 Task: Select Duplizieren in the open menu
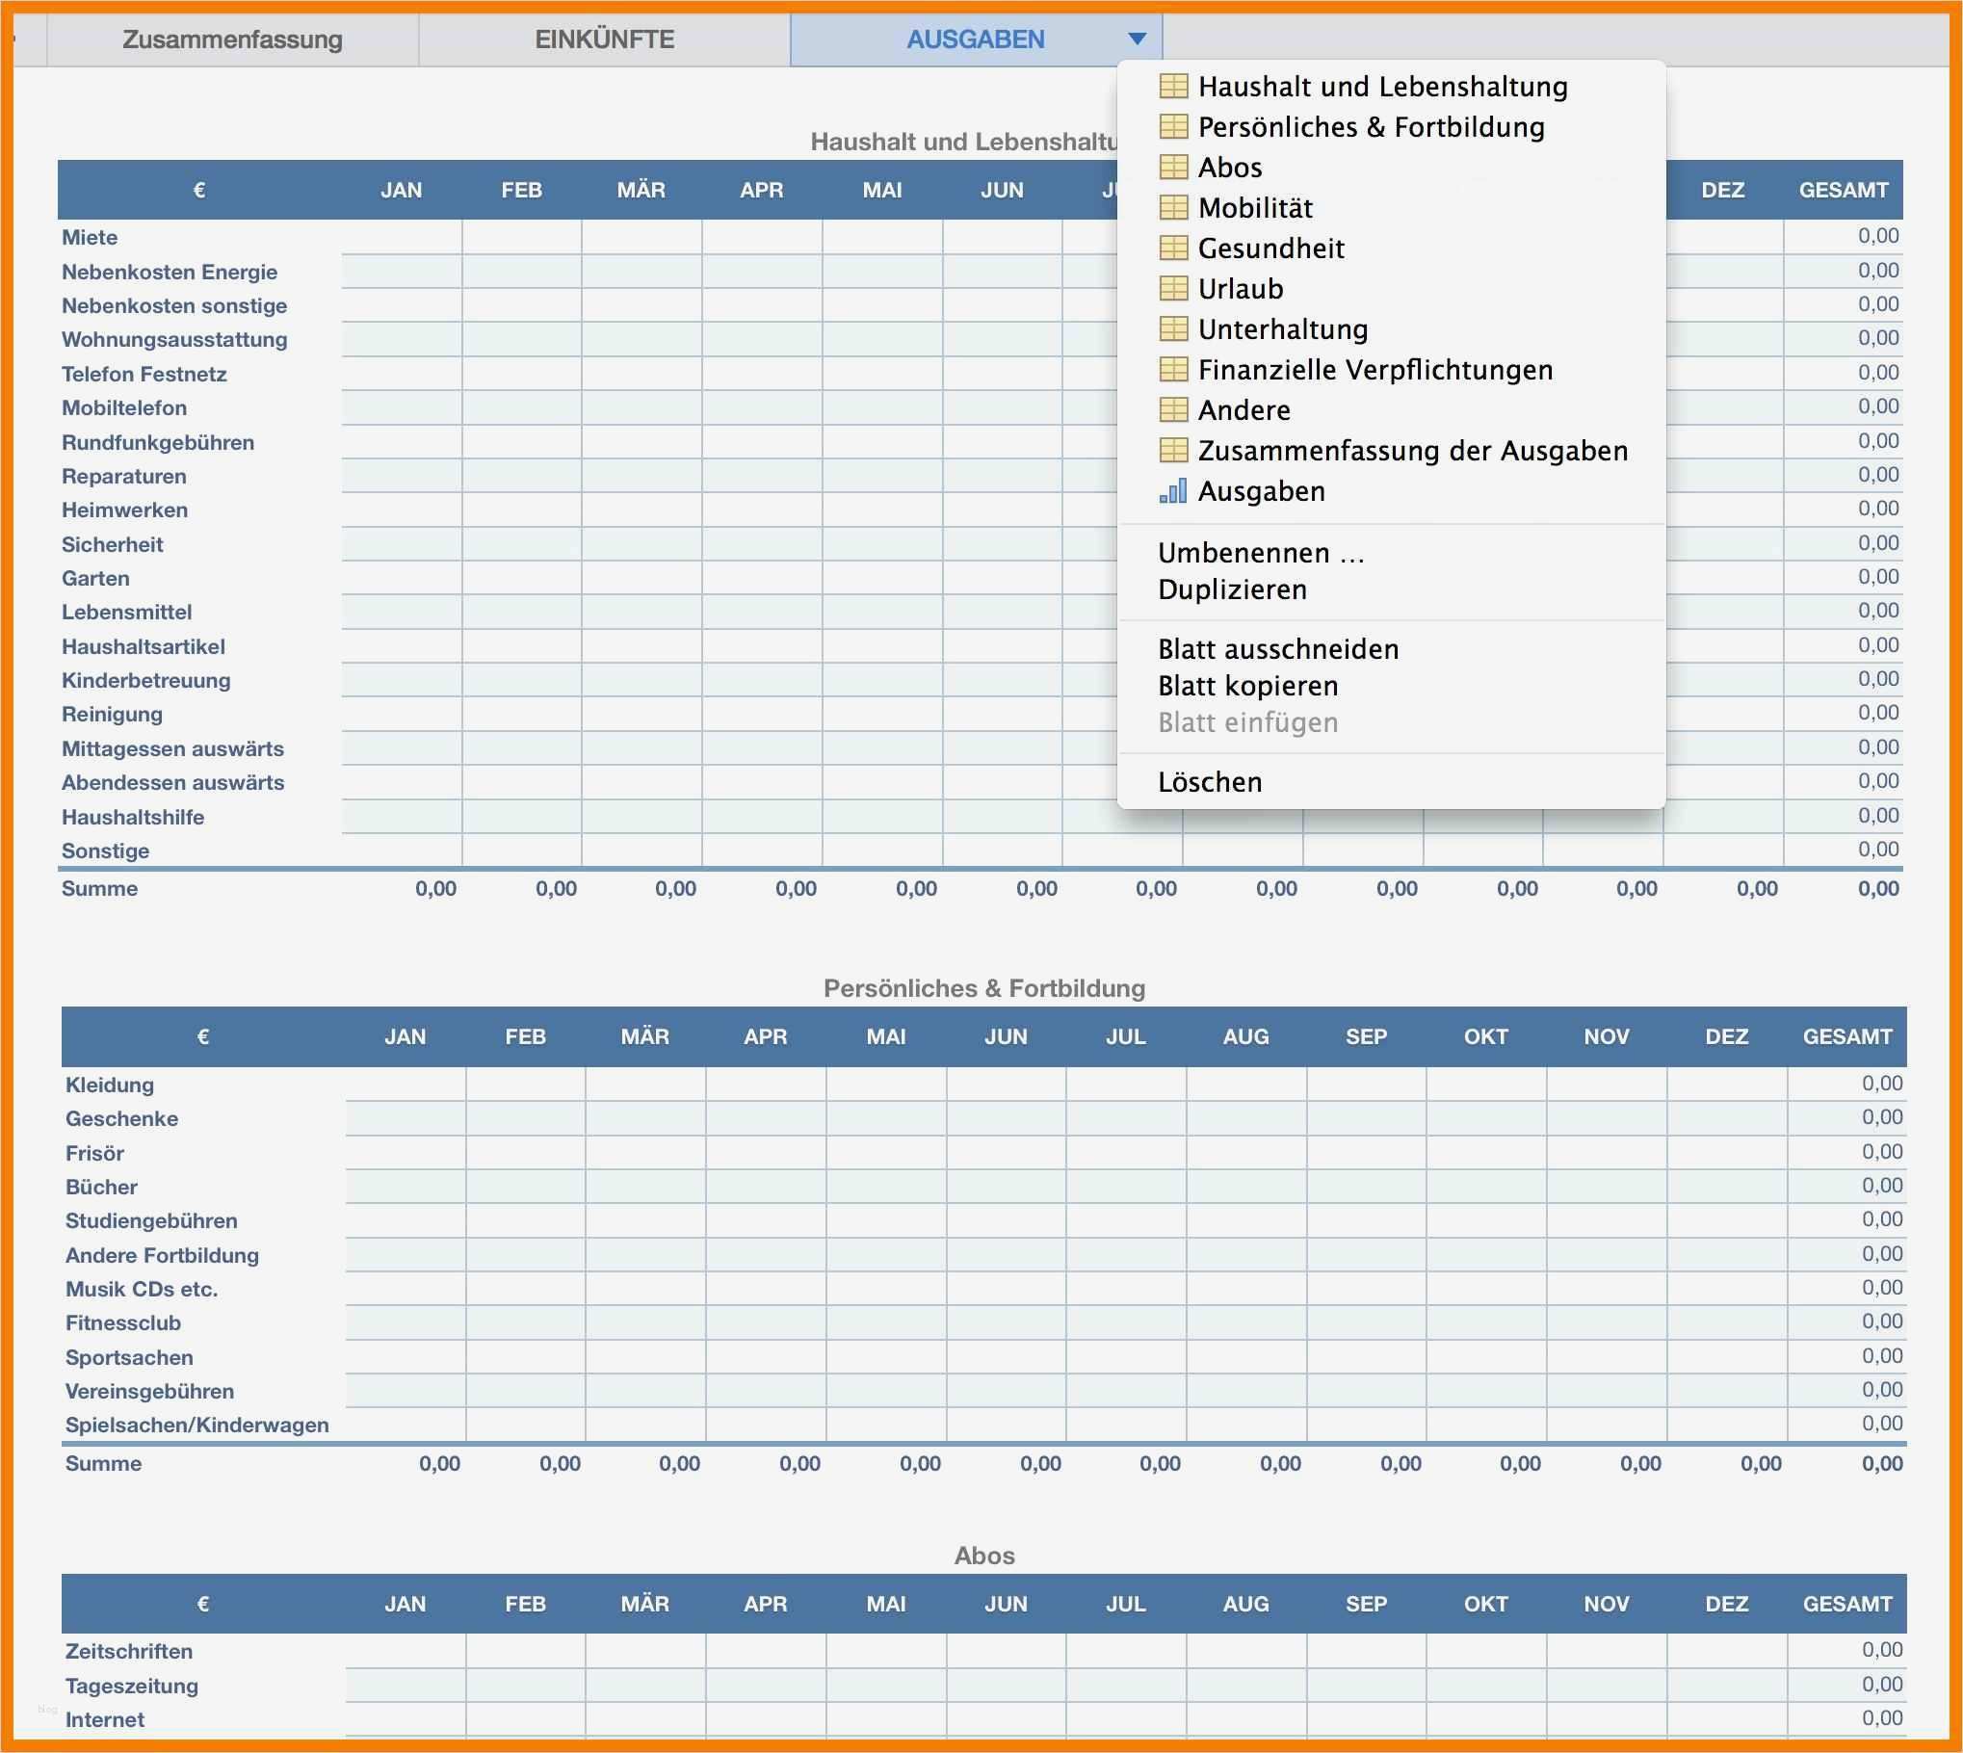[1232, 589]
